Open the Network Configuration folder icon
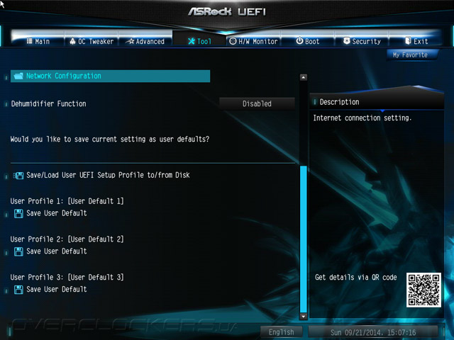The width and height of the screenshot is (454, 340). [18, 76]
